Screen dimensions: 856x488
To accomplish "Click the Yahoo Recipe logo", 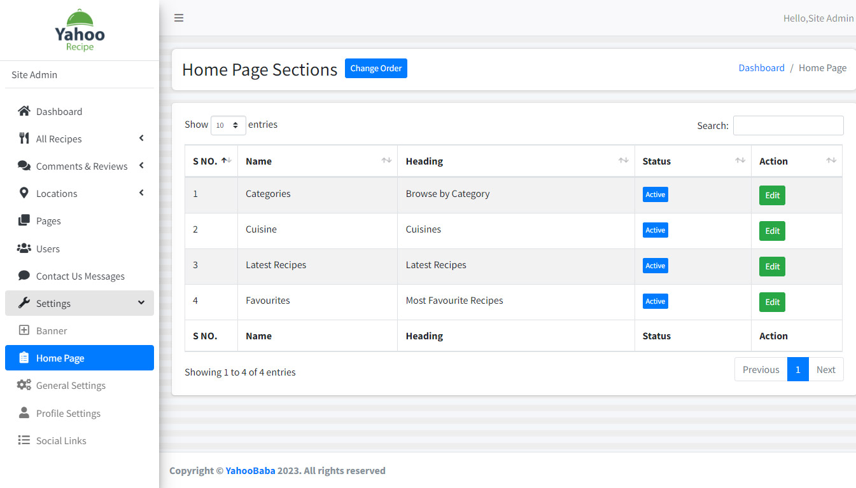I will click(x=80, y=30).
